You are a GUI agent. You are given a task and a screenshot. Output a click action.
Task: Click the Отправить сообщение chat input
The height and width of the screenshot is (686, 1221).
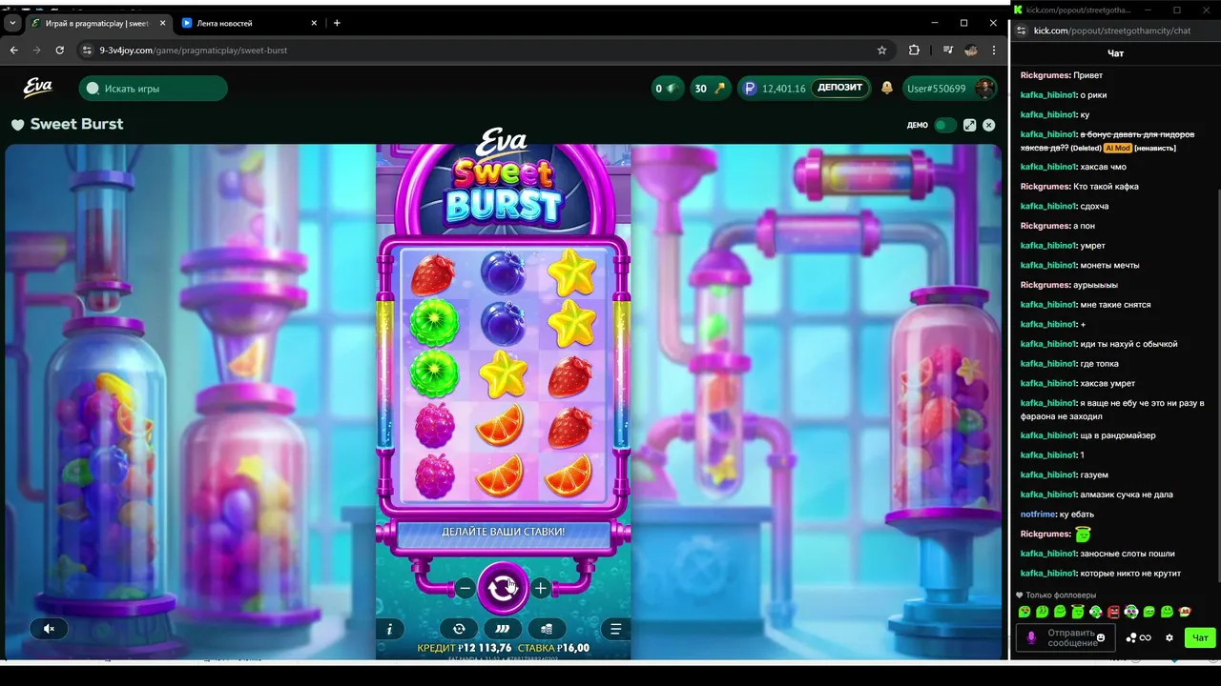coord(1066,637)
